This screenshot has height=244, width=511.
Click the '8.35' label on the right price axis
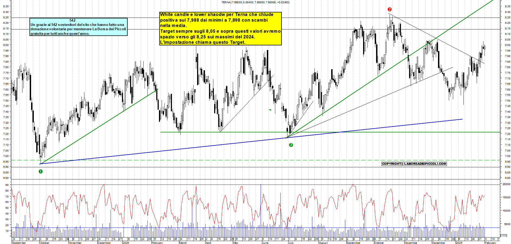[x=507, y=6]
